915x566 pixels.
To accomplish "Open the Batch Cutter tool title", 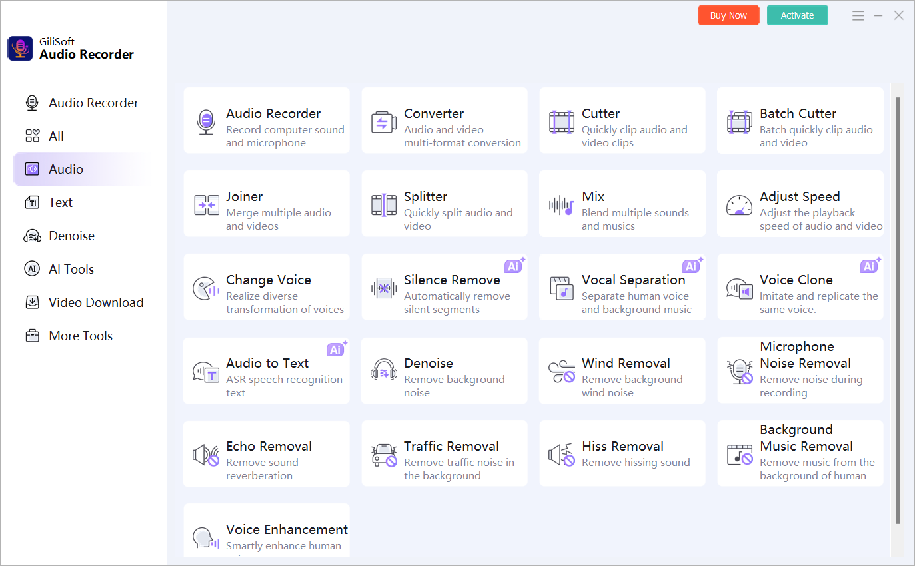I will tap(798, 113).
